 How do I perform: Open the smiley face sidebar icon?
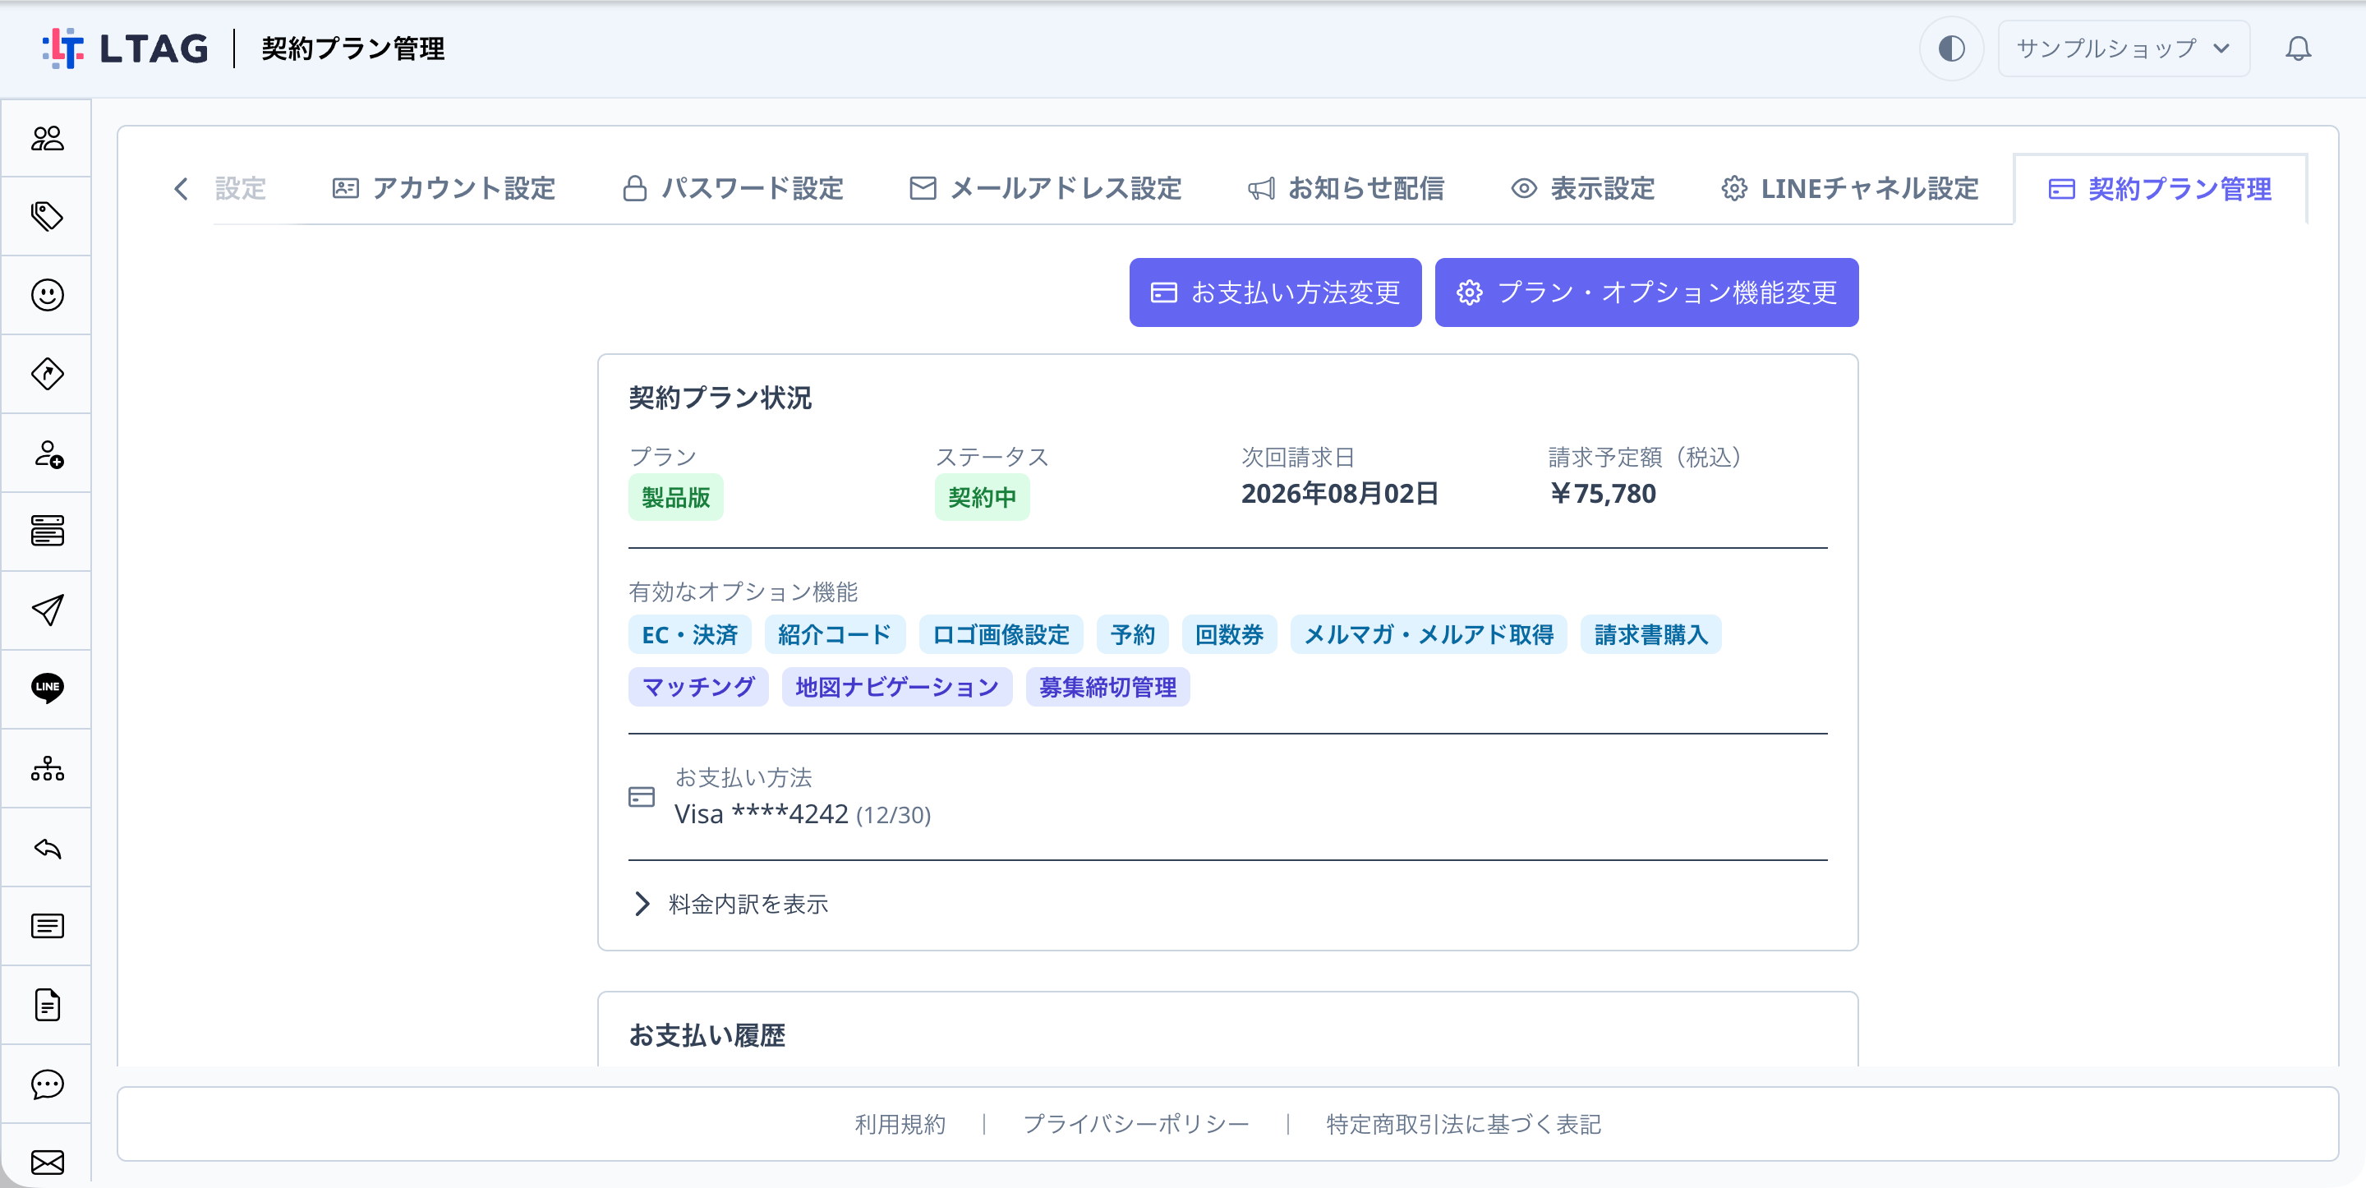tap(47, 295)
